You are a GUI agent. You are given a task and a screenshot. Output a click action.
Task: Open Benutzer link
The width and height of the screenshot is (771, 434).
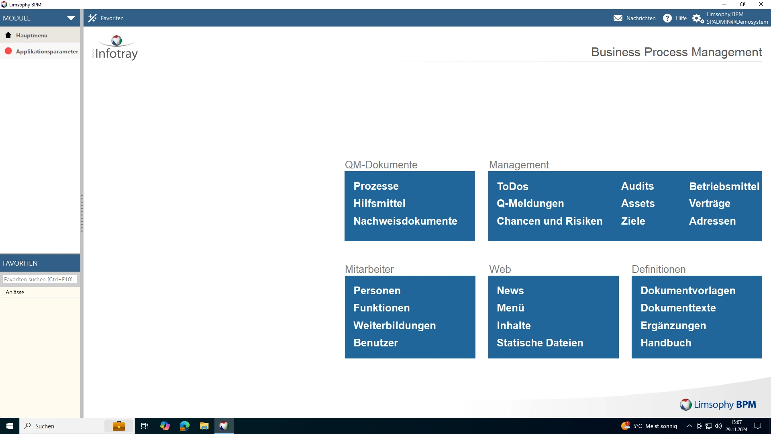(375, 343)
